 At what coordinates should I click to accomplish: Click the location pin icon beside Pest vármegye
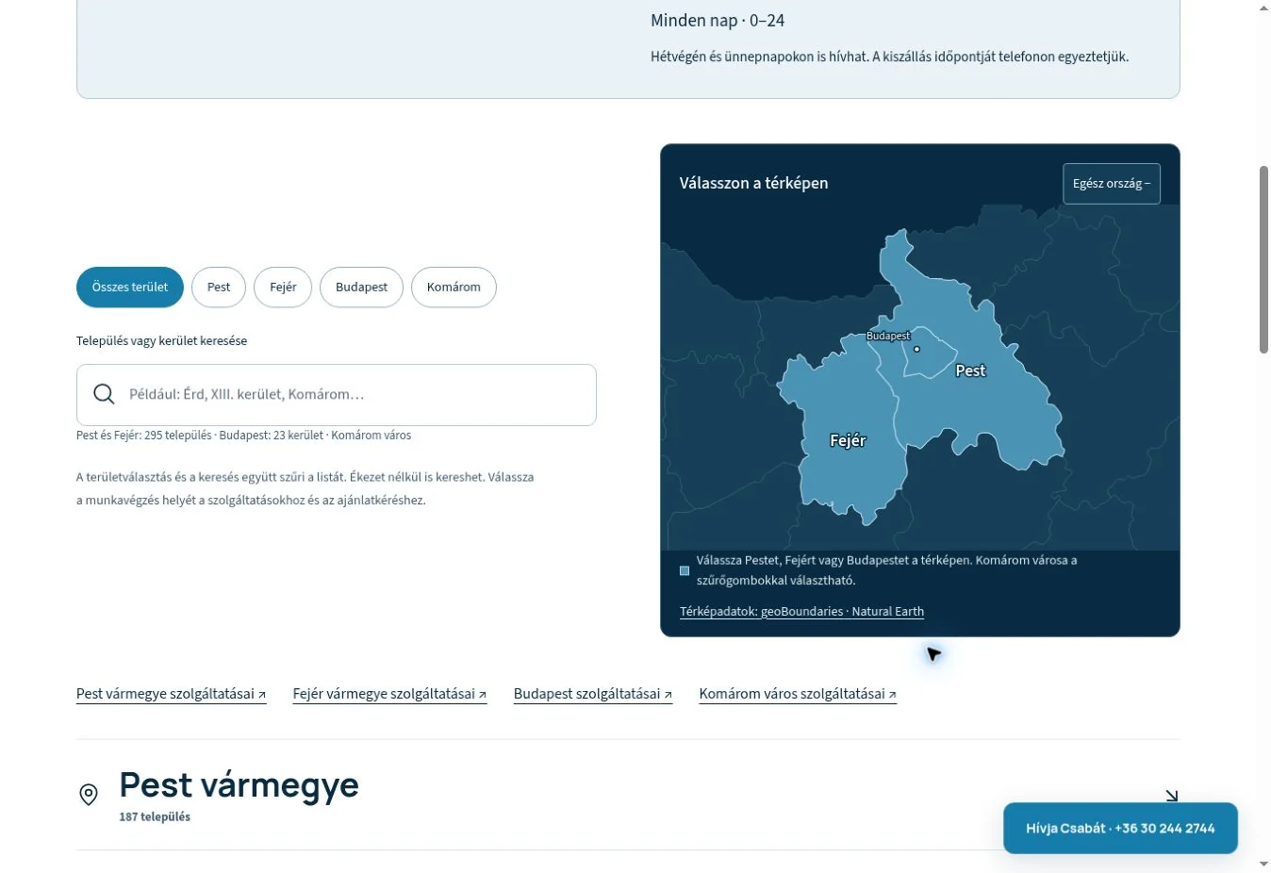(89, 795)
